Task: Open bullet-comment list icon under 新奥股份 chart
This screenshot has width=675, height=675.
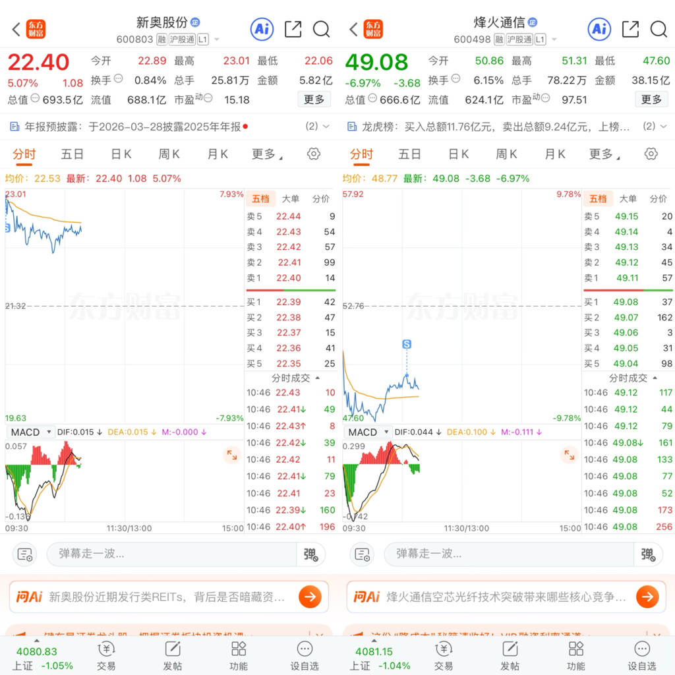Action: coord(24,554)
